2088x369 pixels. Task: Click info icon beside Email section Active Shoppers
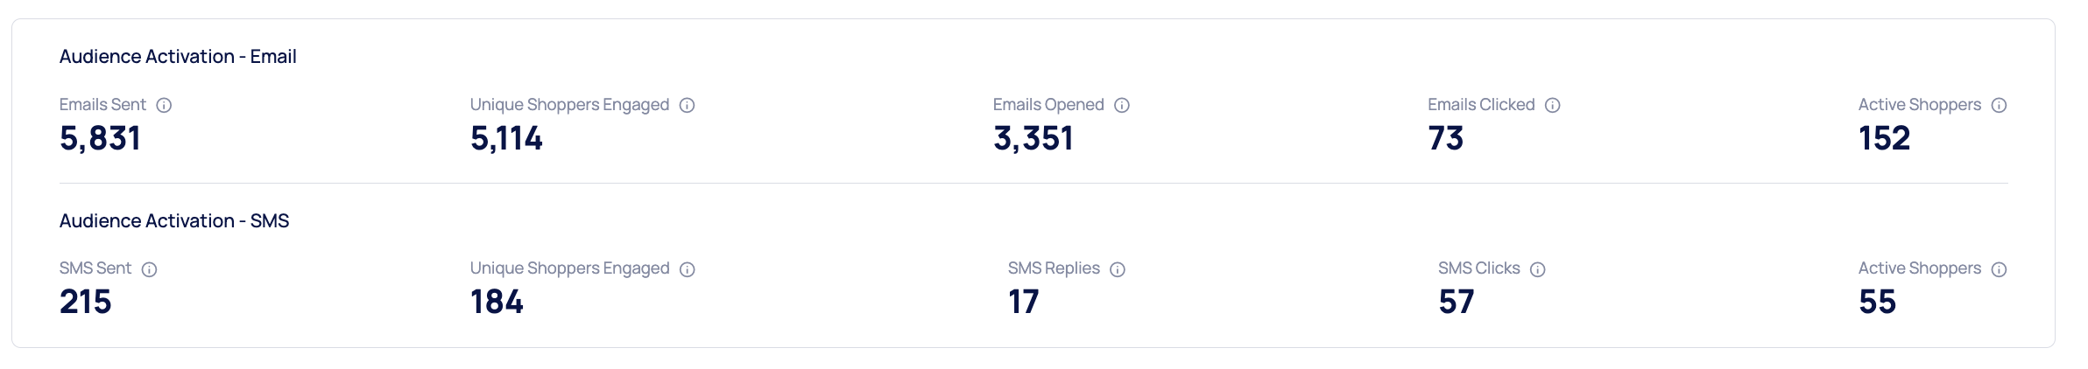(x=1999, y=106)
